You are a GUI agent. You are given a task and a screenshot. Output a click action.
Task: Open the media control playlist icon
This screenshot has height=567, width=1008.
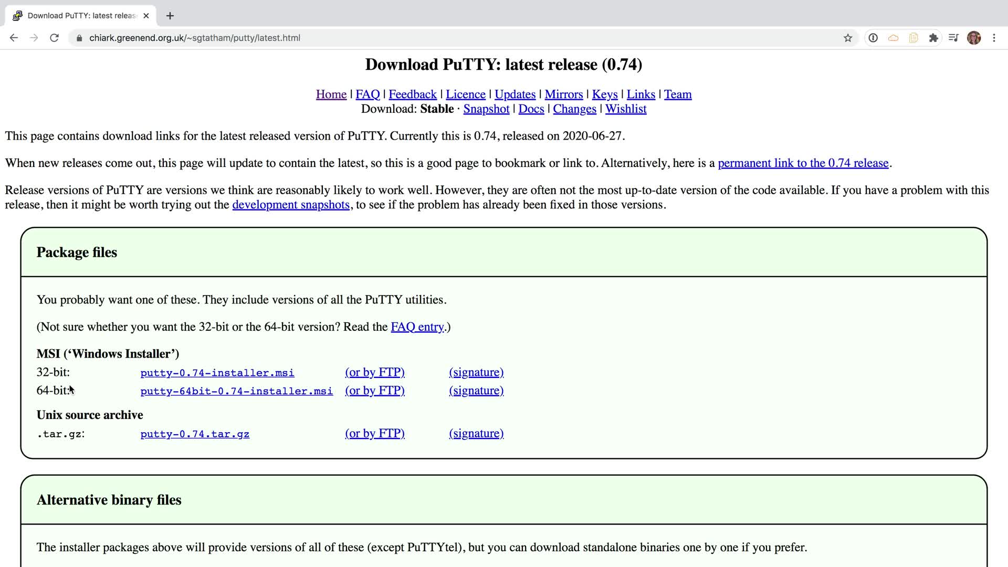(x=953, y=38)
